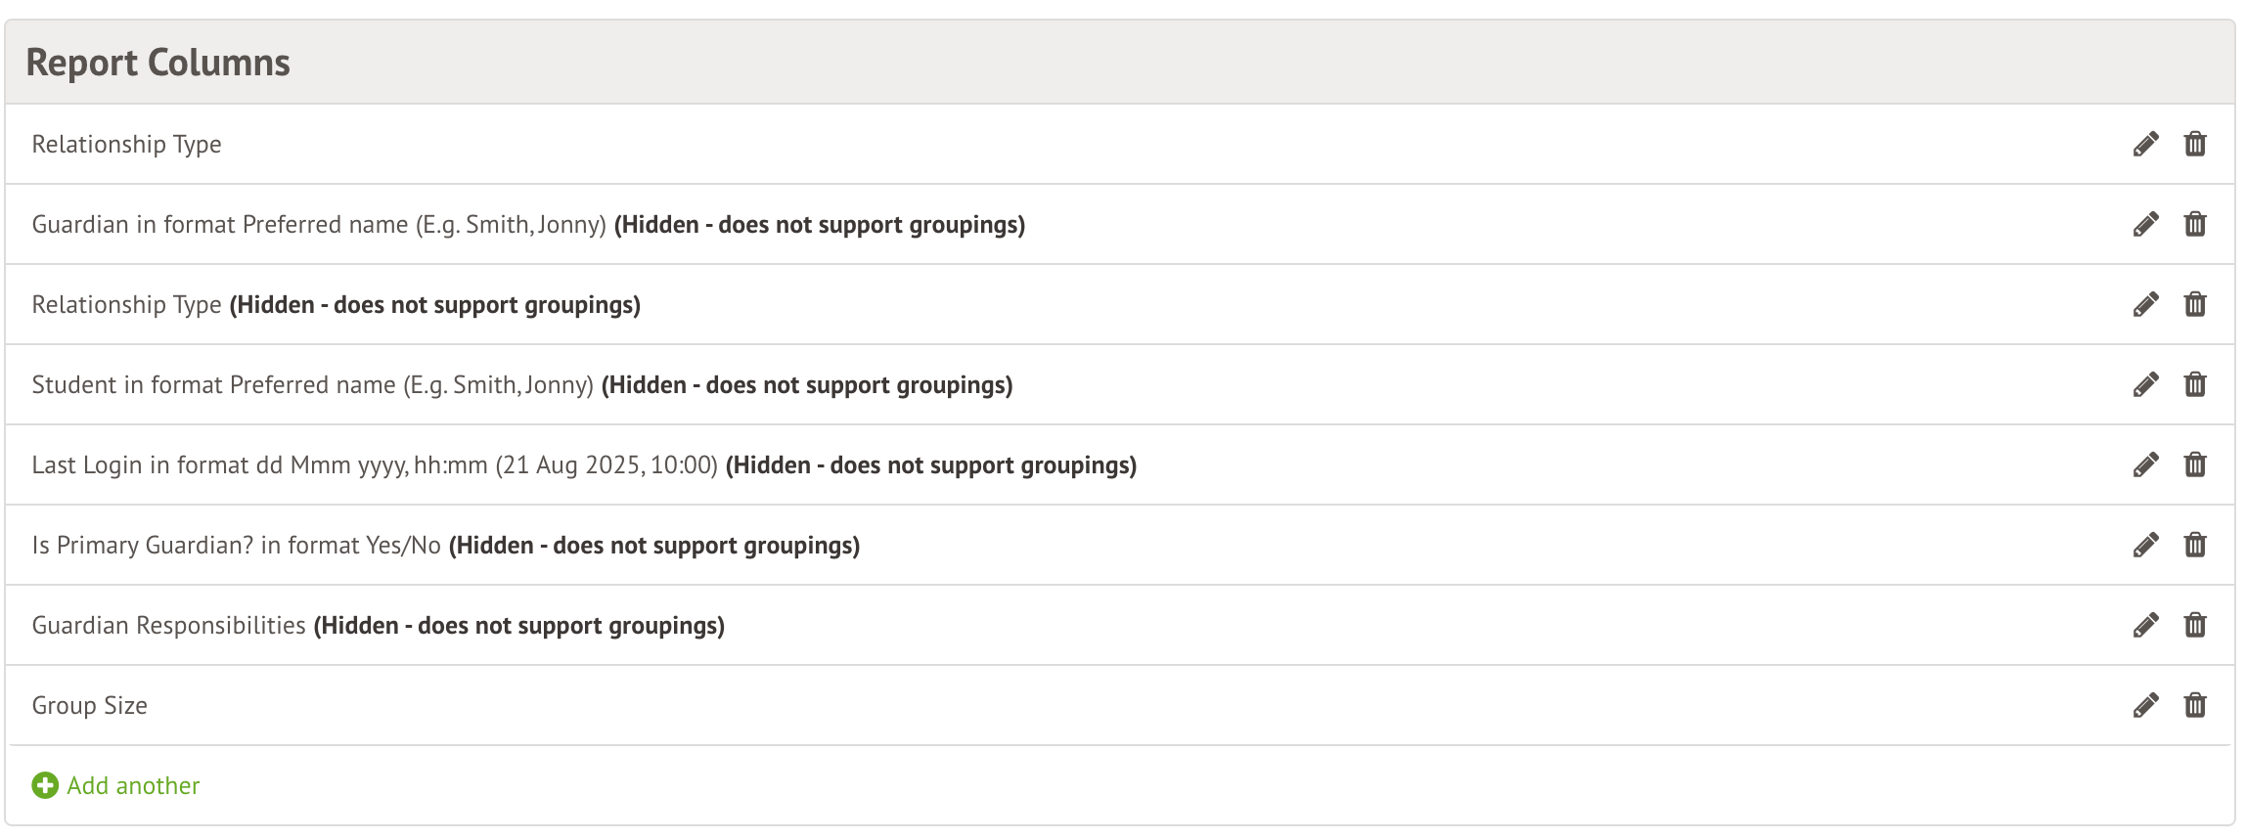Viewport: 2245px width, 839px height.
Task: Delete the Guardian Preferred name column
Action: pos(2195,225)
